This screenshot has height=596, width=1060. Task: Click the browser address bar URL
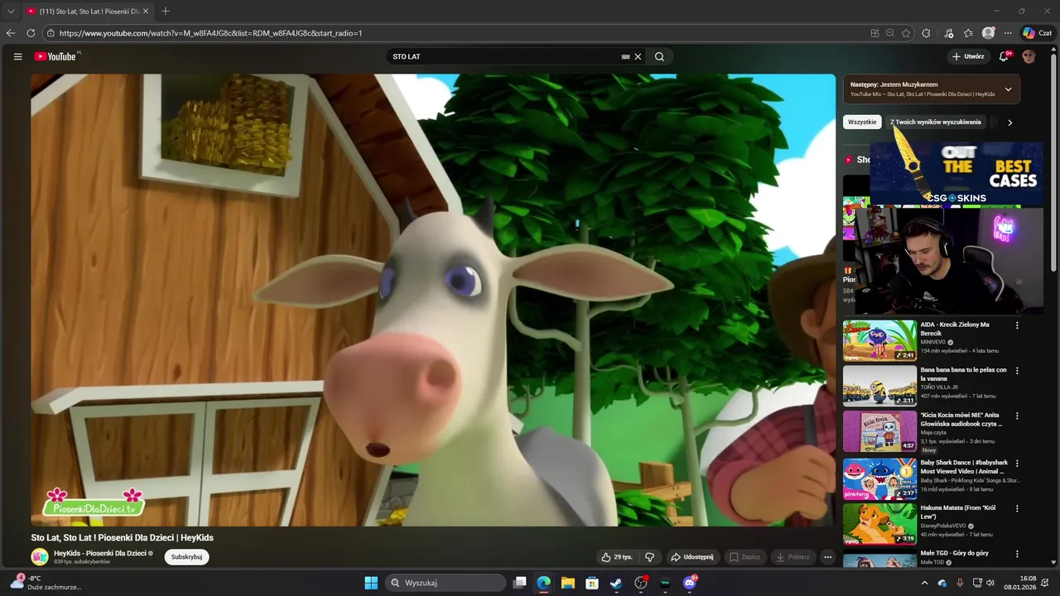click(x=210, y=33)
